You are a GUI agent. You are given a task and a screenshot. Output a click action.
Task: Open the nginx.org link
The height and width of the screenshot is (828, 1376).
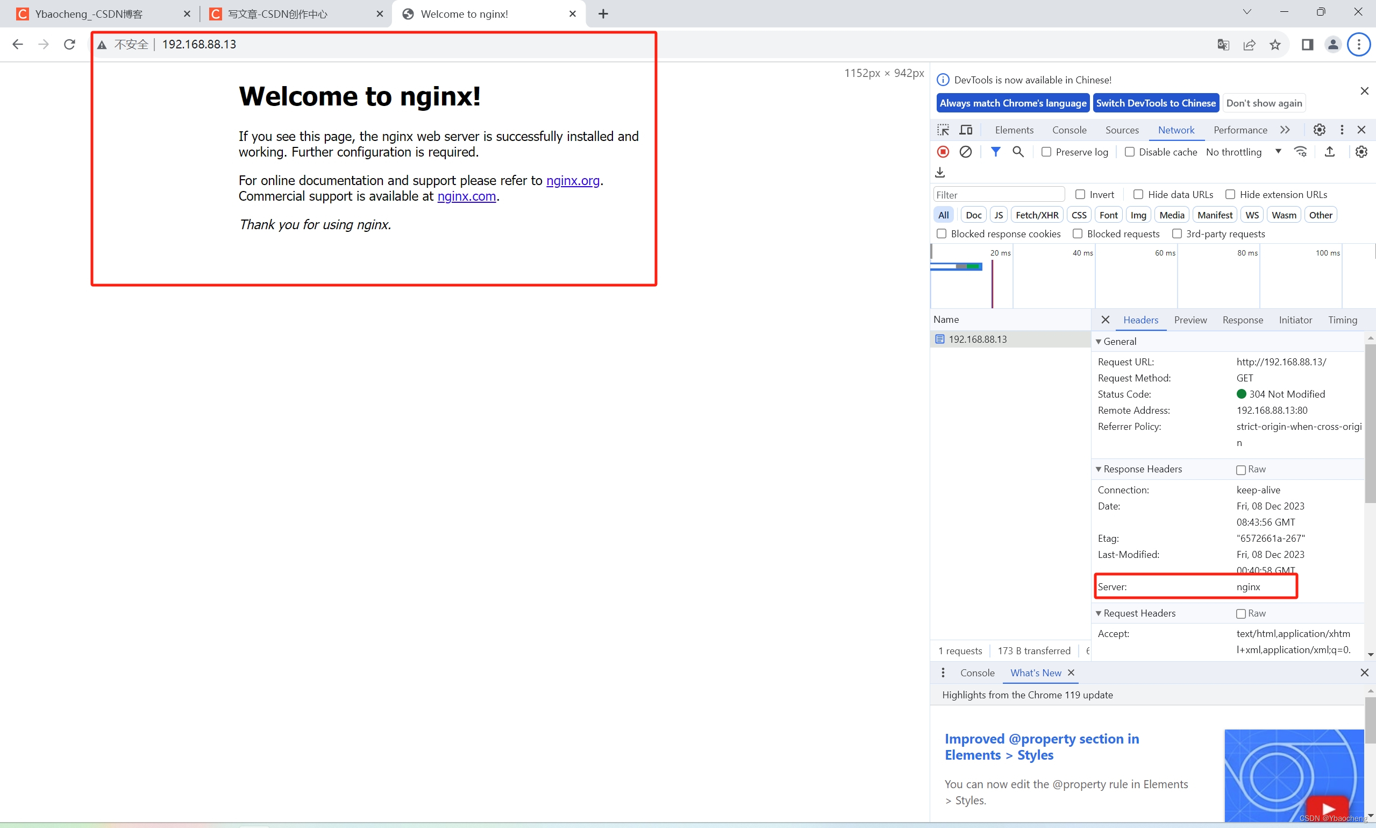tap(573, 181)
